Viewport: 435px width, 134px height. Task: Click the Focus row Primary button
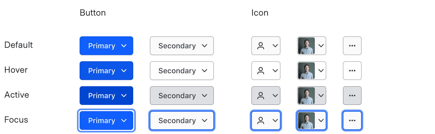pyautogui.click(x=106, y=120)
